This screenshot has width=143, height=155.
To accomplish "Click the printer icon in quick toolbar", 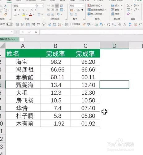I will (x=96, y=24).
